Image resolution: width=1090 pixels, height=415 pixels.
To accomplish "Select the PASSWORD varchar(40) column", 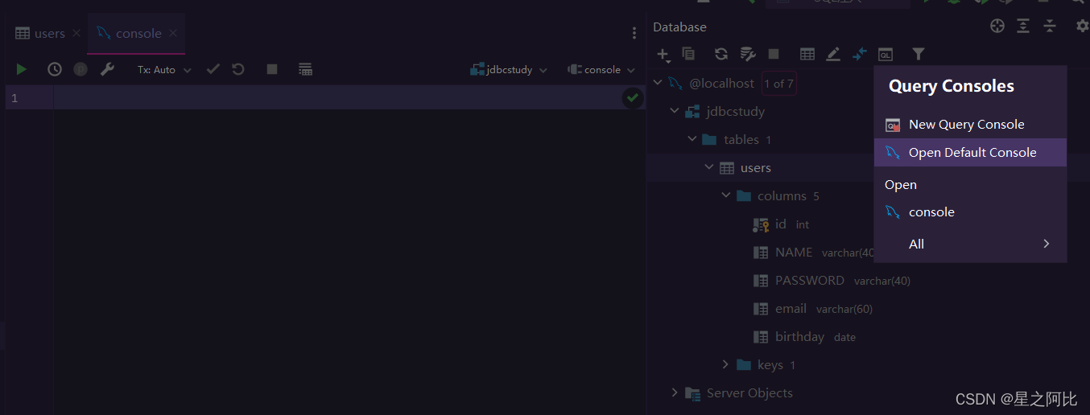I will (x=831, y=280).
